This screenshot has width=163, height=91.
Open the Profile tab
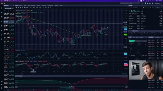[x=61, y=6]
